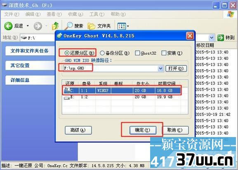
Task: Open the 查看 menu
Action: (54, 14)
